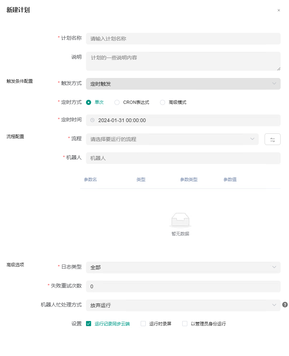289x356 pixels.
Task: Enable the 运行时录屏 checkbox
Action: (143, 324)
